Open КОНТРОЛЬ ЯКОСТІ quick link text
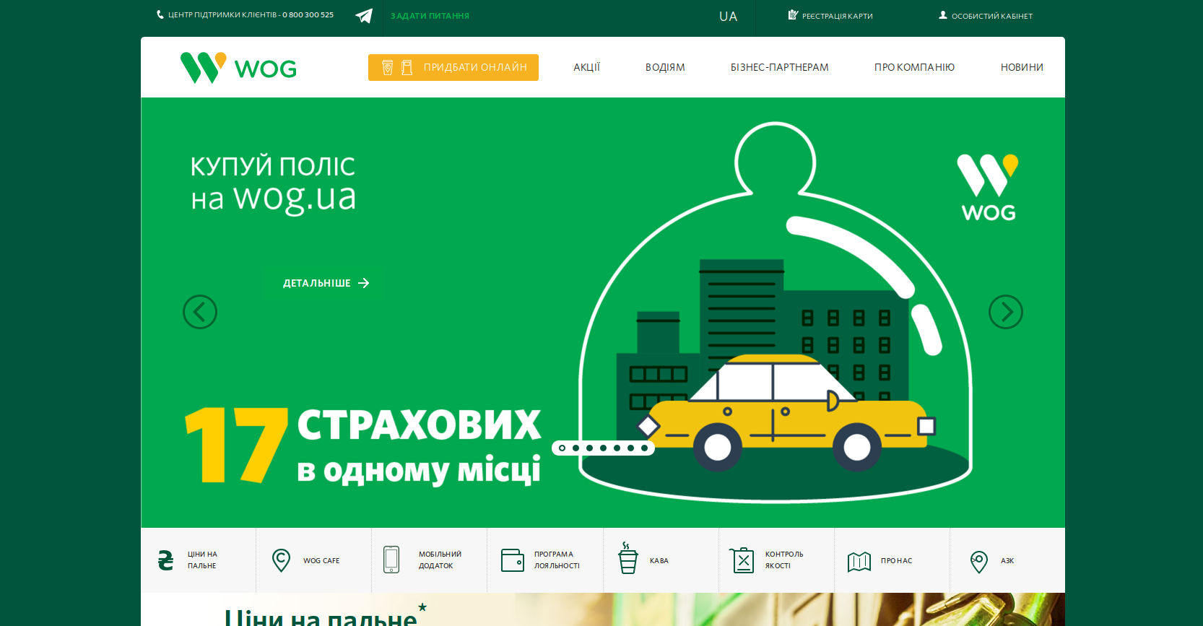 point(784,560)
